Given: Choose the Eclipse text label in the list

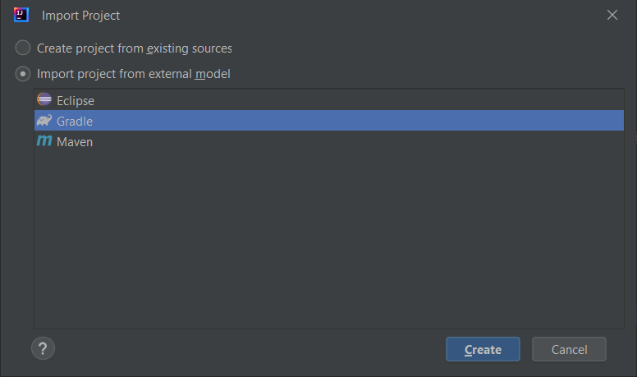Looking at the screenshot, I should tap(76, 101).
